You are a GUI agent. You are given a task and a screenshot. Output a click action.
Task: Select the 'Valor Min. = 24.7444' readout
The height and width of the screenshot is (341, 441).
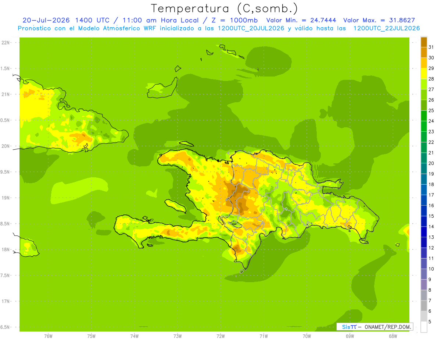coord(301,20)
